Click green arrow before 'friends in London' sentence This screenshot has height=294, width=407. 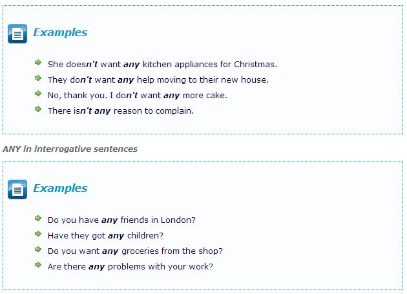click(x=38, y=219)
